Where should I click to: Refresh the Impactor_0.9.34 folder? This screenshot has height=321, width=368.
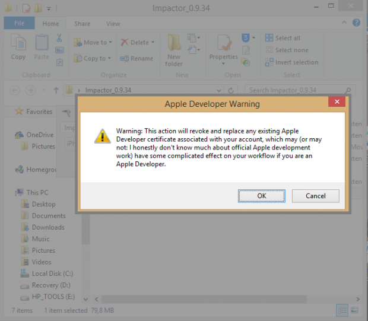(231, 90)
